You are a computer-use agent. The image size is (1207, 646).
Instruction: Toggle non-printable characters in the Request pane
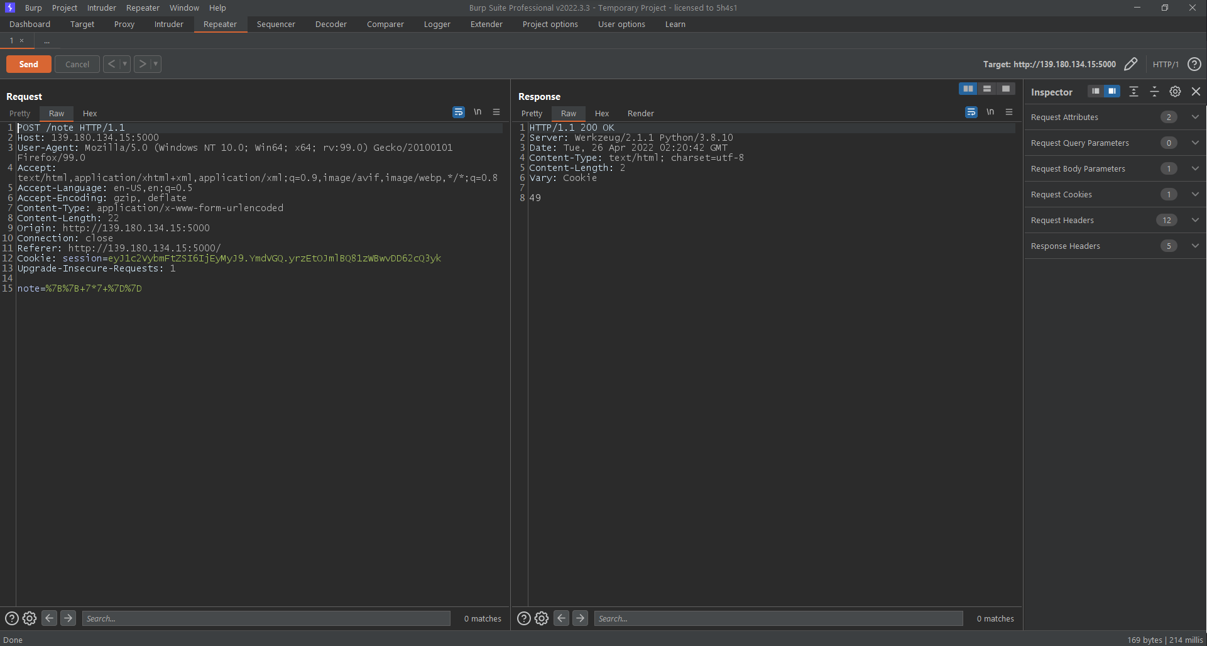[478, 112]
